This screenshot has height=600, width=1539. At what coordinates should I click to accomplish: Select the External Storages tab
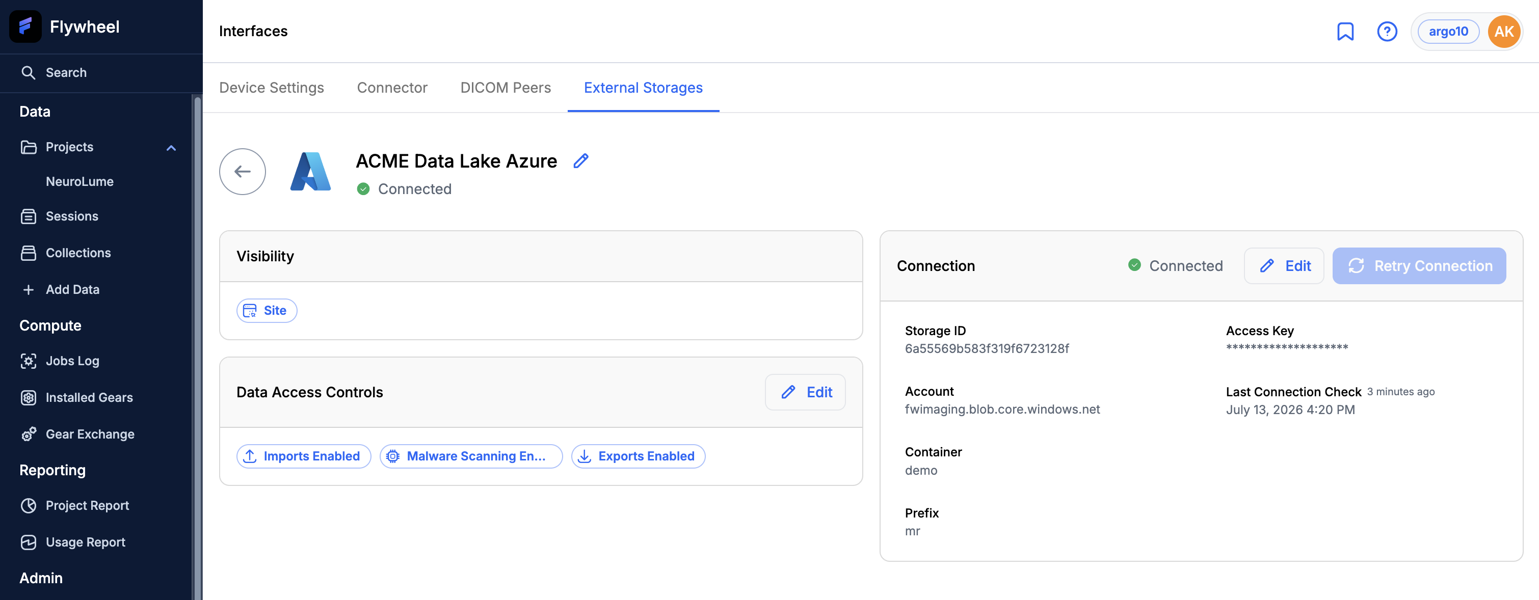click(643, 88)
